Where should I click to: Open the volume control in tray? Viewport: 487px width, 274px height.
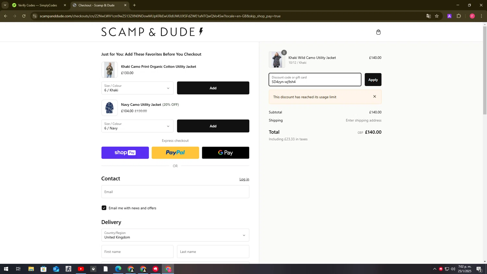(453, 269)
